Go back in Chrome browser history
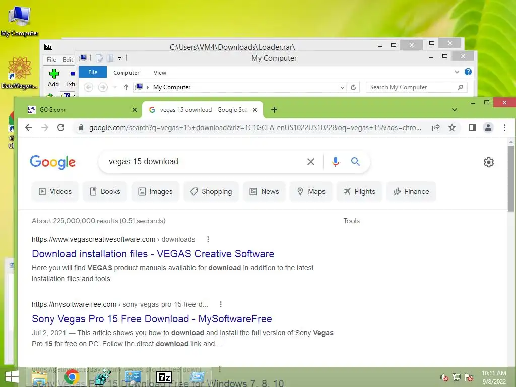 pos(29,127)
